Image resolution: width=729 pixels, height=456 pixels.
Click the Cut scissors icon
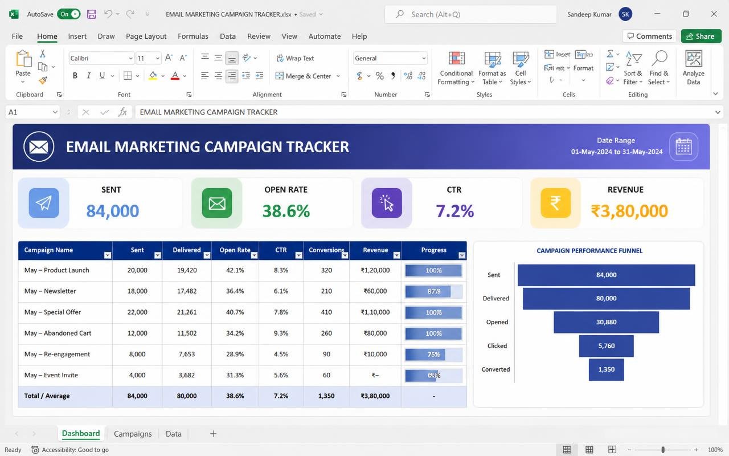[x=42, y=54]
